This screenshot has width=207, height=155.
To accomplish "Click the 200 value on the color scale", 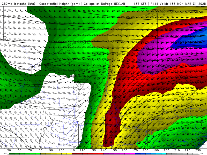I will (x=166, y=150).
